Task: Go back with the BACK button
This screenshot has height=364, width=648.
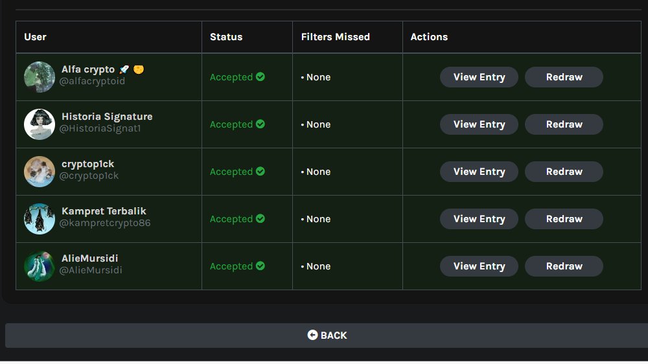Action: pos(327,336)
